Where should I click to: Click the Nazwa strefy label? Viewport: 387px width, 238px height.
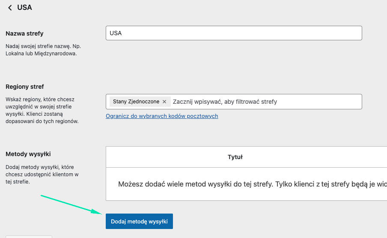click(x=24, y=33)
